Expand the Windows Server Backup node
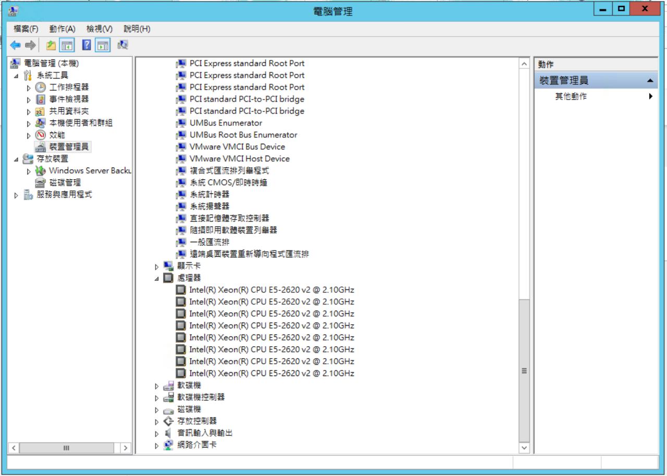This screenshot has width=667, height=476. (29, 171)
